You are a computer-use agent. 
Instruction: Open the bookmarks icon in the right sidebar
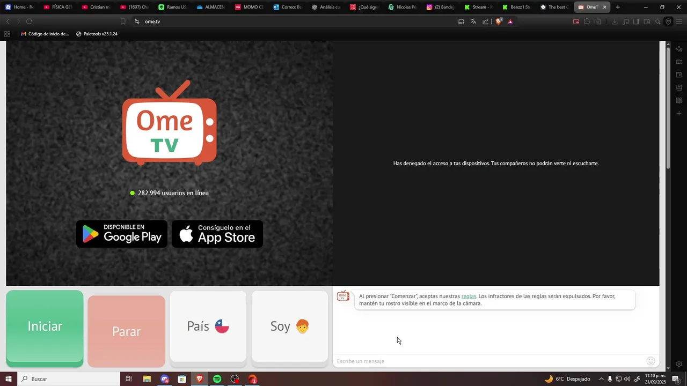[679, 87]
